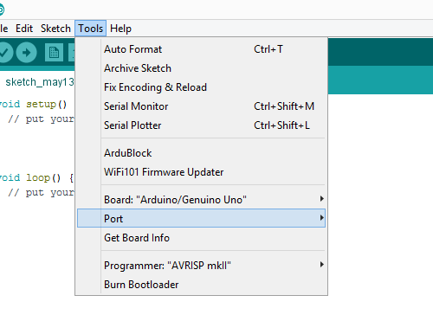
Task: Click the Upload arrow toolbar icon
Action: point(26,53)
